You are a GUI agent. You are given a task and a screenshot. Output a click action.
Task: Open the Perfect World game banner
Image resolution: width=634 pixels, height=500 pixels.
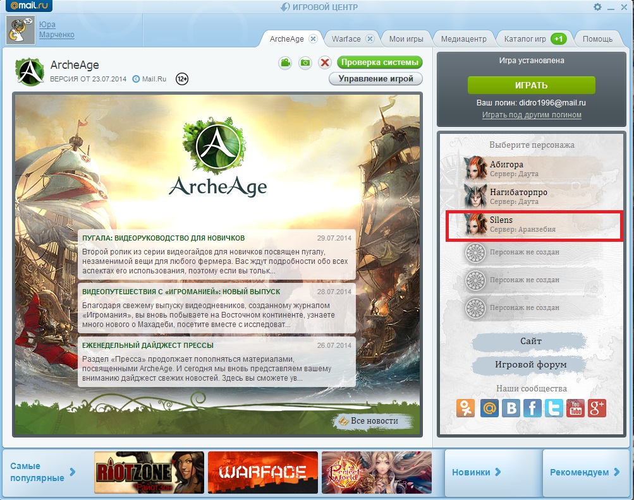377,472
